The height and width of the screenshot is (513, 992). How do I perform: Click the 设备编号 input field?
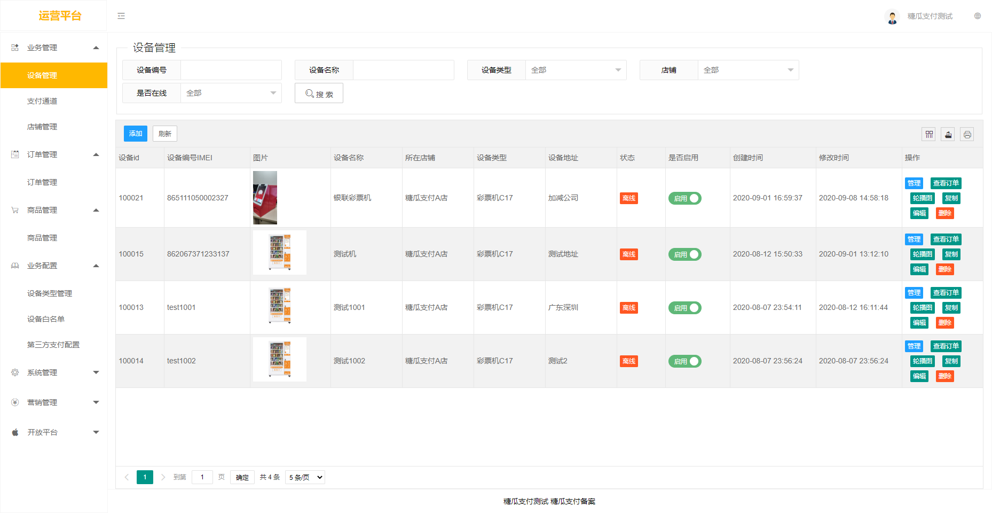click(231, 70)
